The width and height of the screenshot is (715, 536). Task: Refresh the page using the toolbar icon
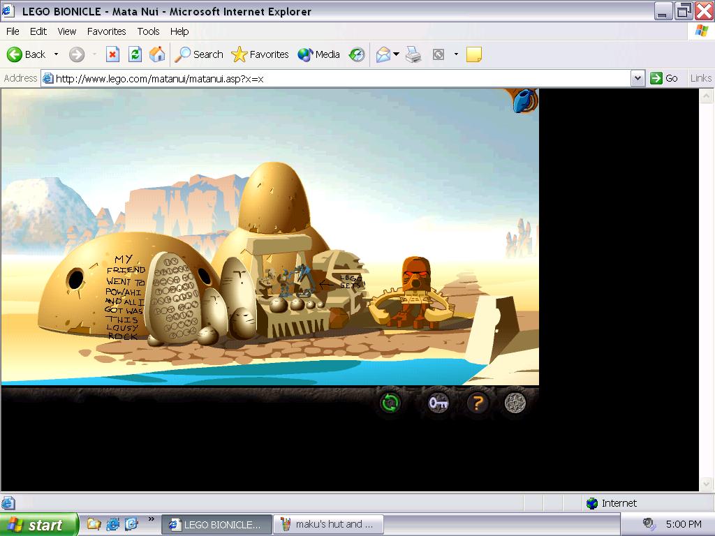[135, 54]
